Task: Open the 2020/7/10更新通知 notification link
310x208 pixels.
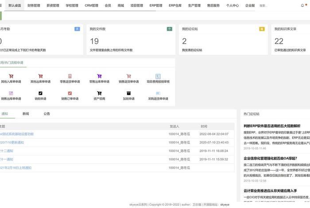Action: (x=12, y=143)
